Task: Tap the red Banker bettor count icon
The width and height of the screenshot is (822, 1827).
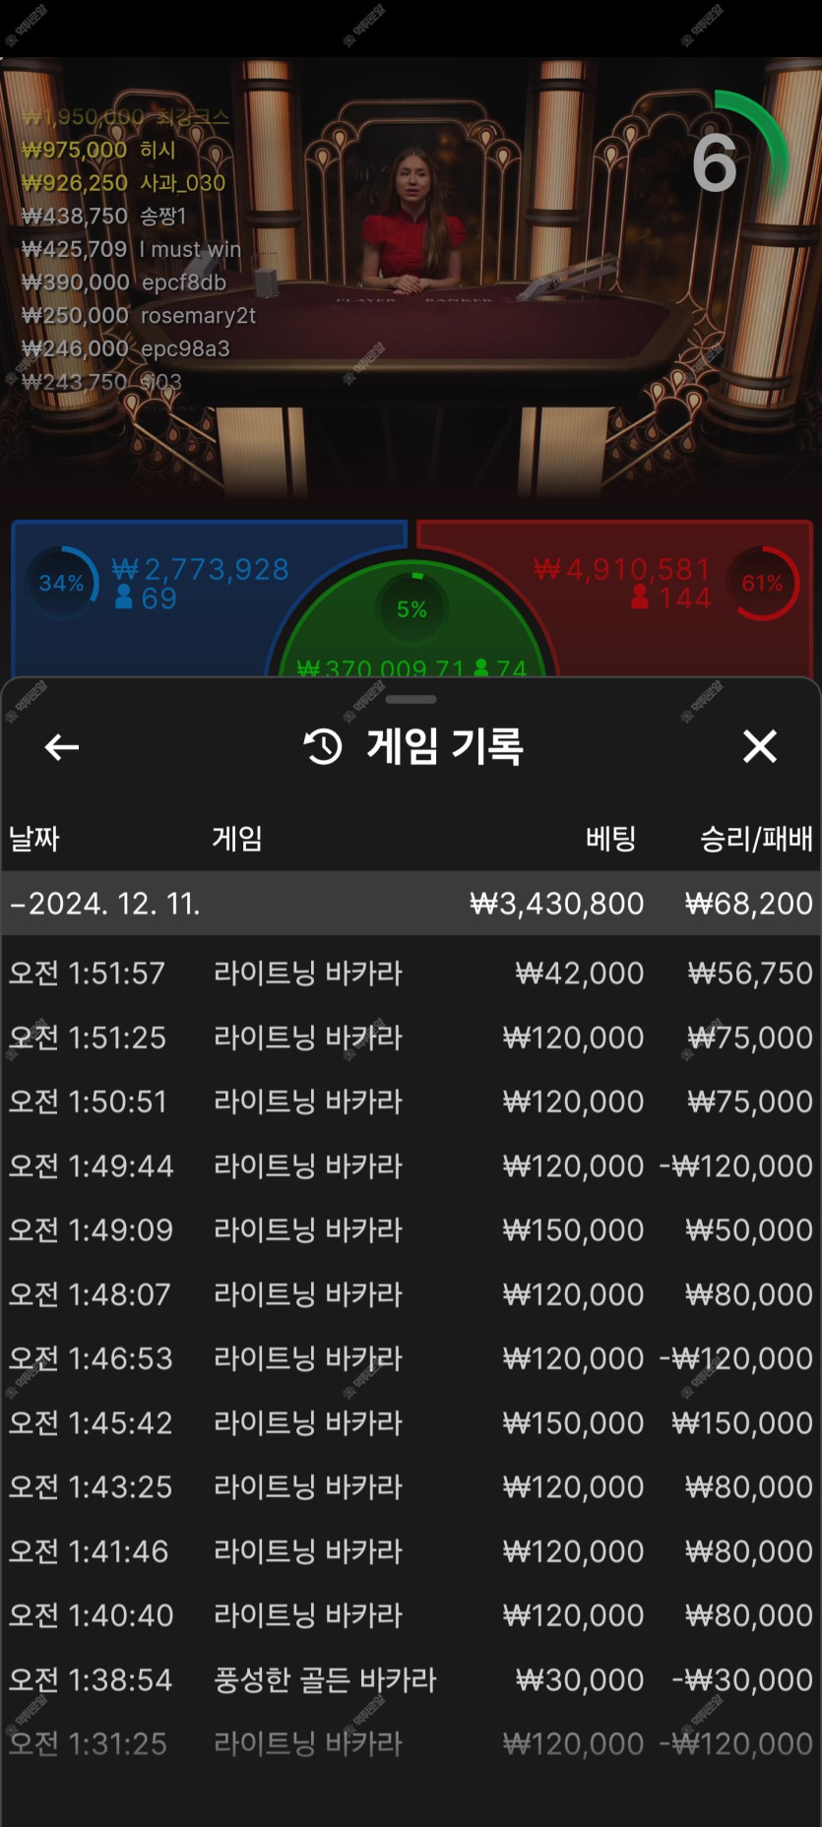Action: pyautogui.click(x=640, y=598)
